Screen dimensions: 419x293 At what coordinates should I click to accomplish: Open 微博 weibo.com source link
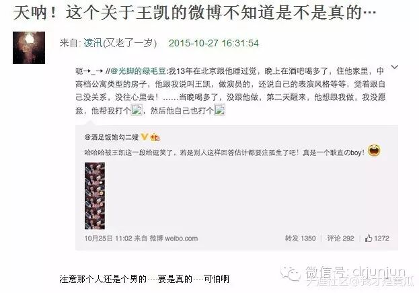coord(174,239)
